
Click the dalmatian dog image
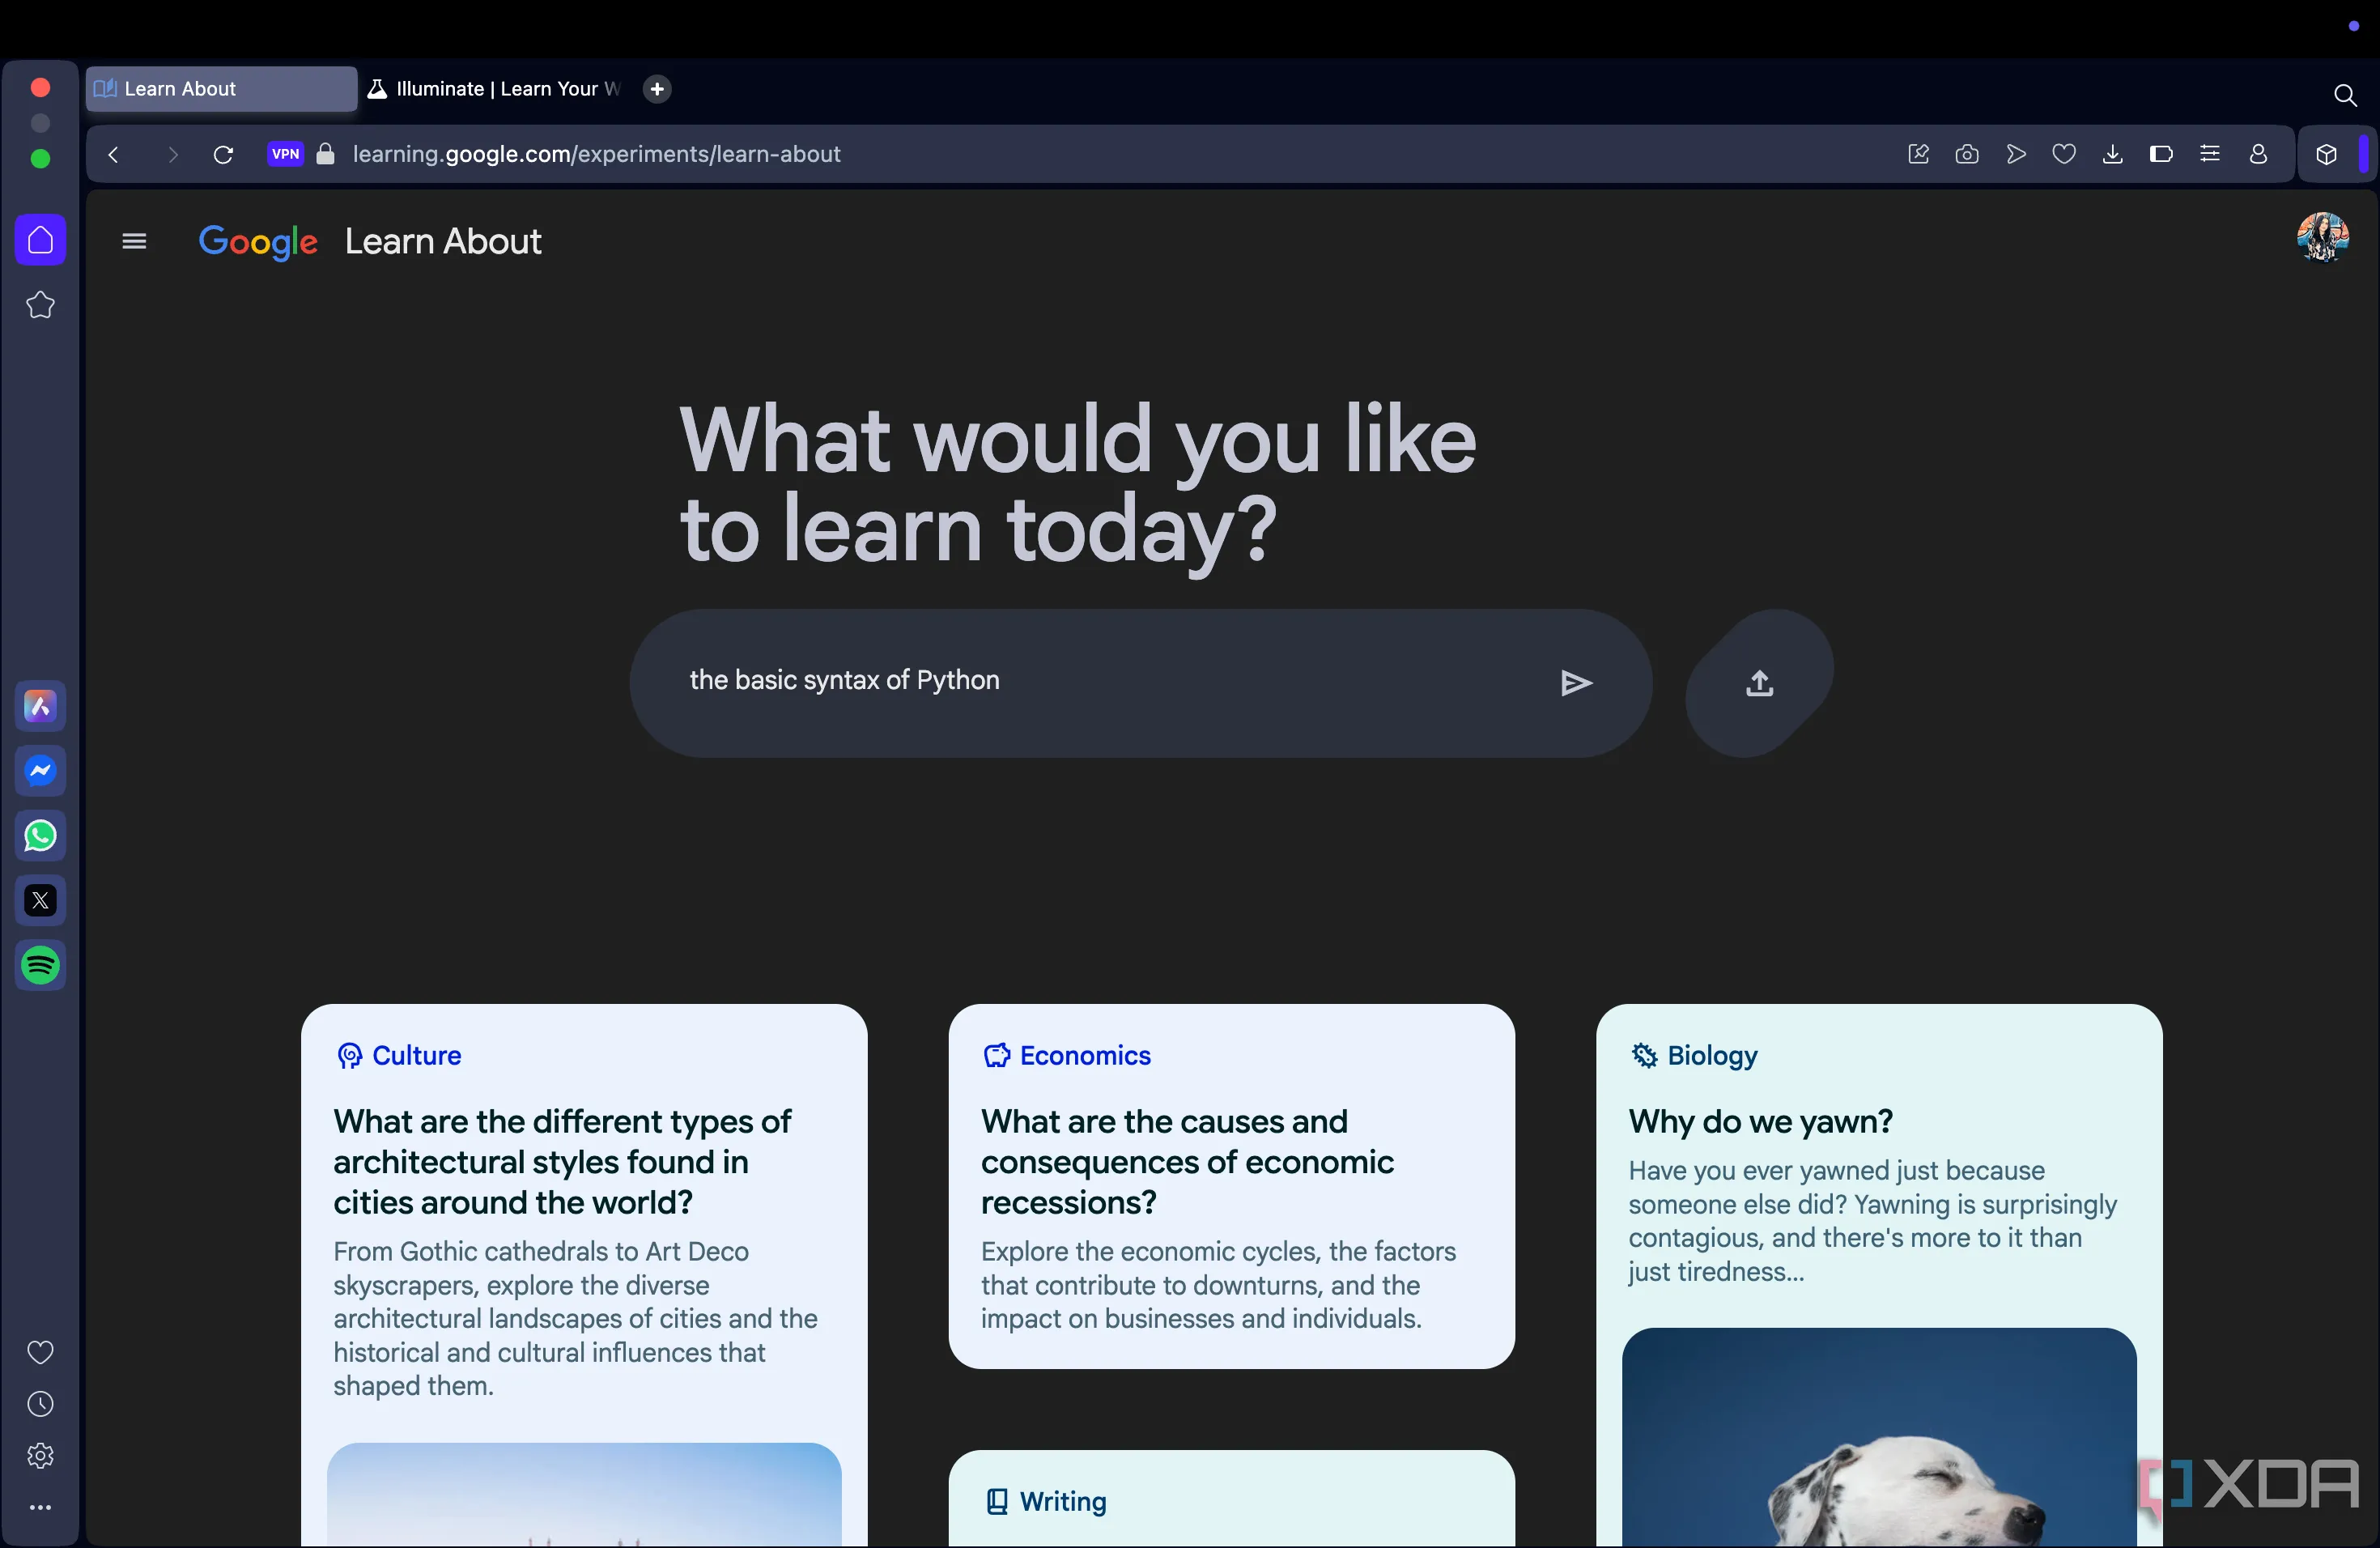(1879, 1437)
